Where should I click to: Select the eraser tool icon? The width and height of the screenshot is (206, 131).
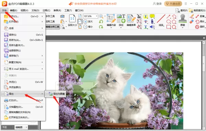pyautogui.click(x=192, y=22)
